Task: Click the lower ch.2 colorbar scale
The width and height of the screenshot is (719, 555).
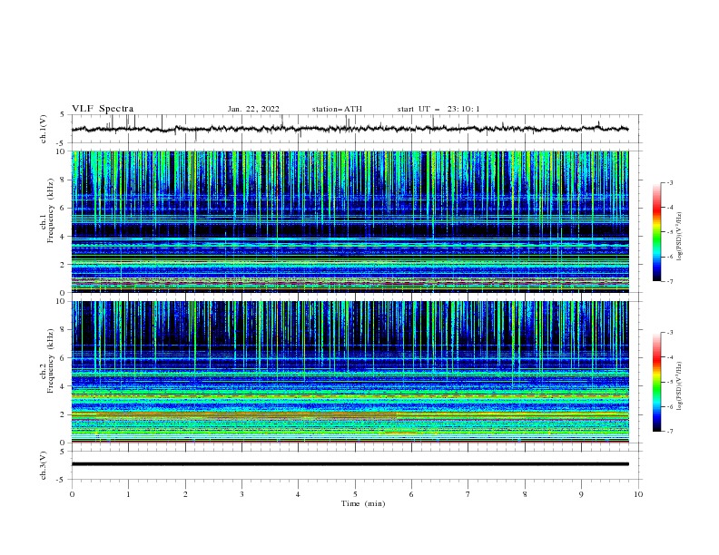Action: (x=656, y=382)
